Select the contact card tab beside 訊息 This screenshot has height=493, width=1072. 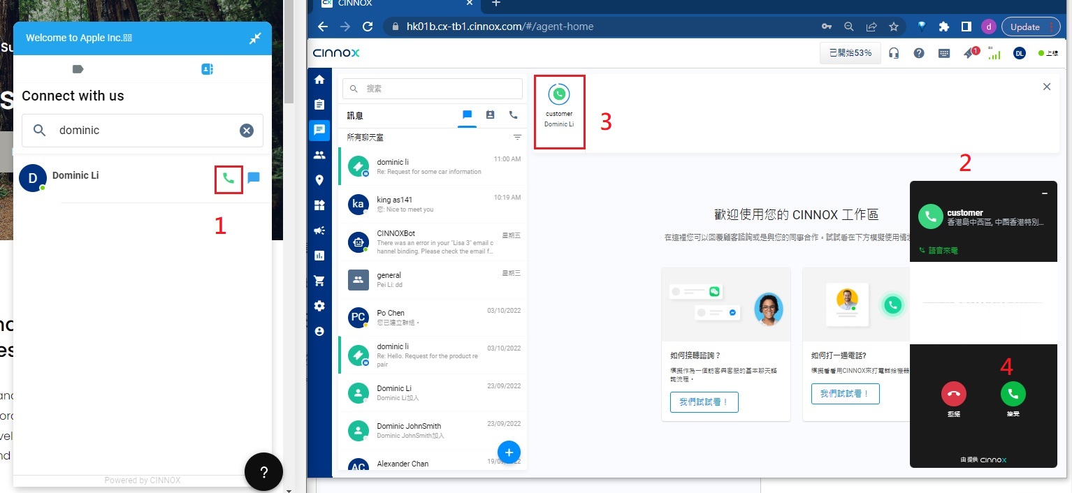pyautogui.click(x=490, y=115)
